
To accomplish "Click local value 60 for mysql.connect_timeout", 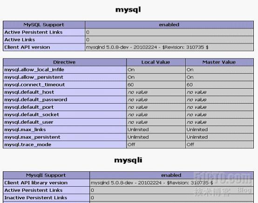I will pos(131,85).
